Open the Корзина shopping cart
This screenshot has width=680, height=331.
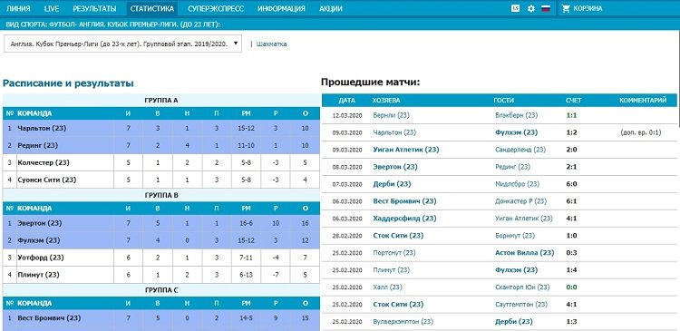pyautogui.click(x=582, y=8)
